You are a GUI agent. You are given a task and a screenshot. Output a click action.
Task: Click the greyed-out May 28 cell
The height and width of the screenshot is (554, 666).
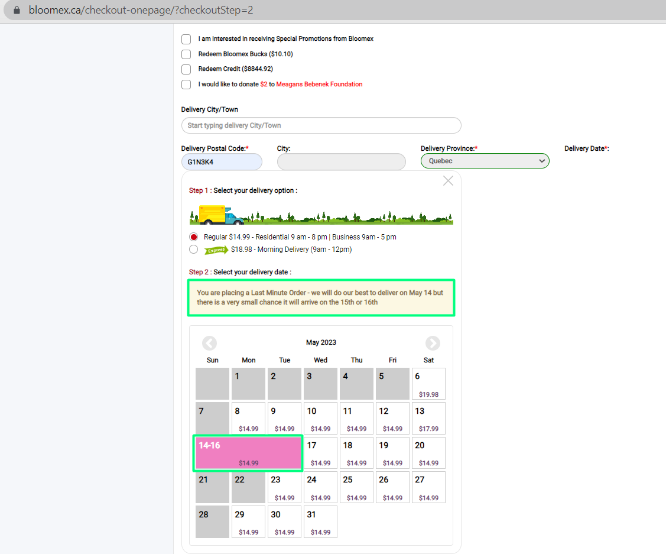point(212,521)
